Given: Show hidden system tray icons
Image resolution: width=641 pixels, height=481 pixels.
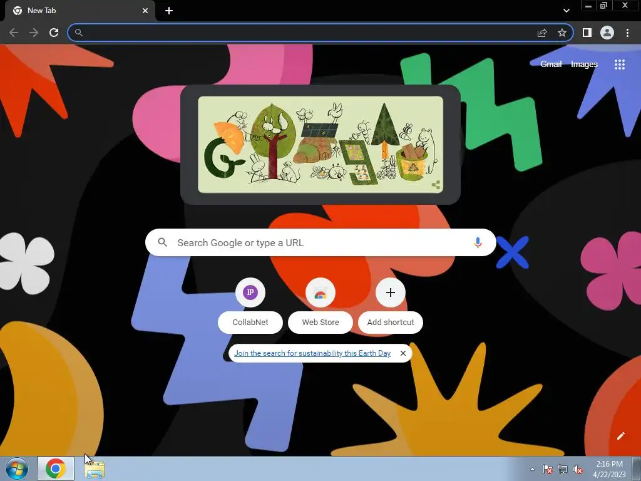Looking at the screenshot, I should pos(532,469).
